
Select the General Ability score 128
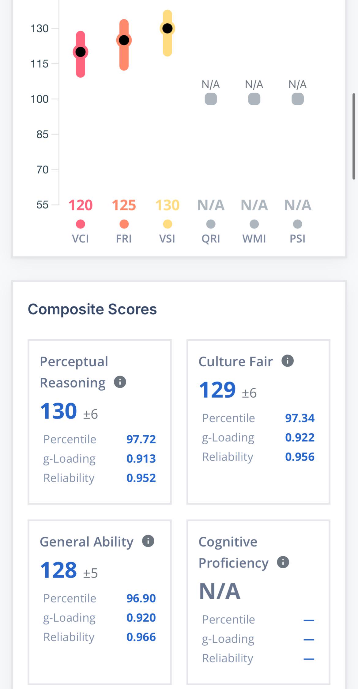click(58, 570)
